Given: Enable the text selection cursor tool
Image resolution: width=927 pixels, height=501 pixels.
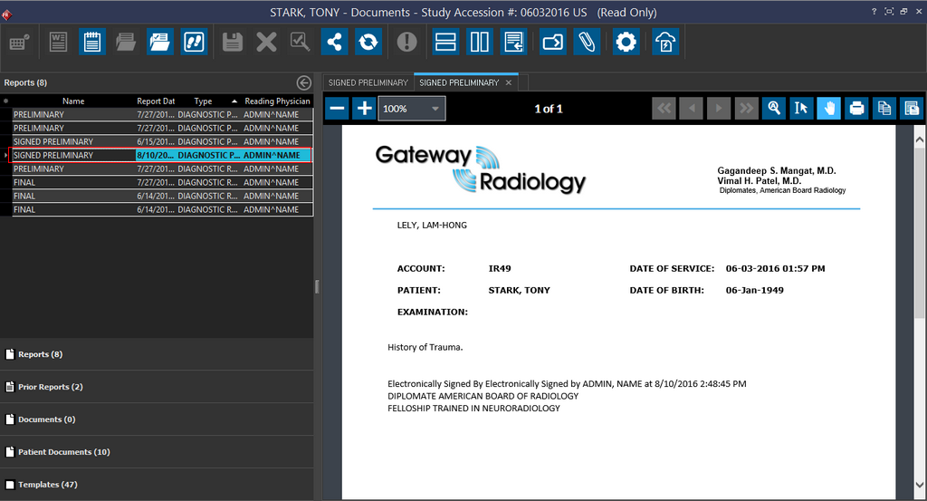Looking at the screenshot, I should [800, 109].
